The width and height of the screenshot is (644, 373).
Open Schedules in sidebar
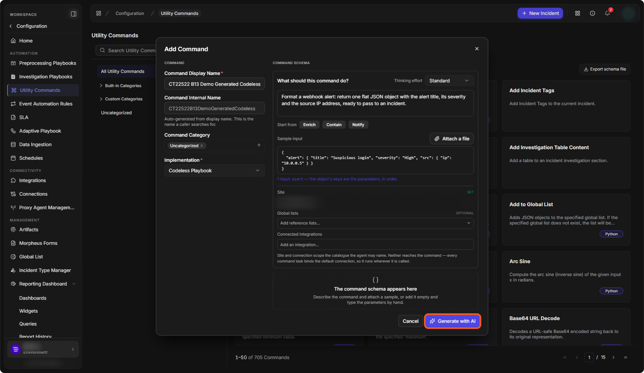pos(43,158)
